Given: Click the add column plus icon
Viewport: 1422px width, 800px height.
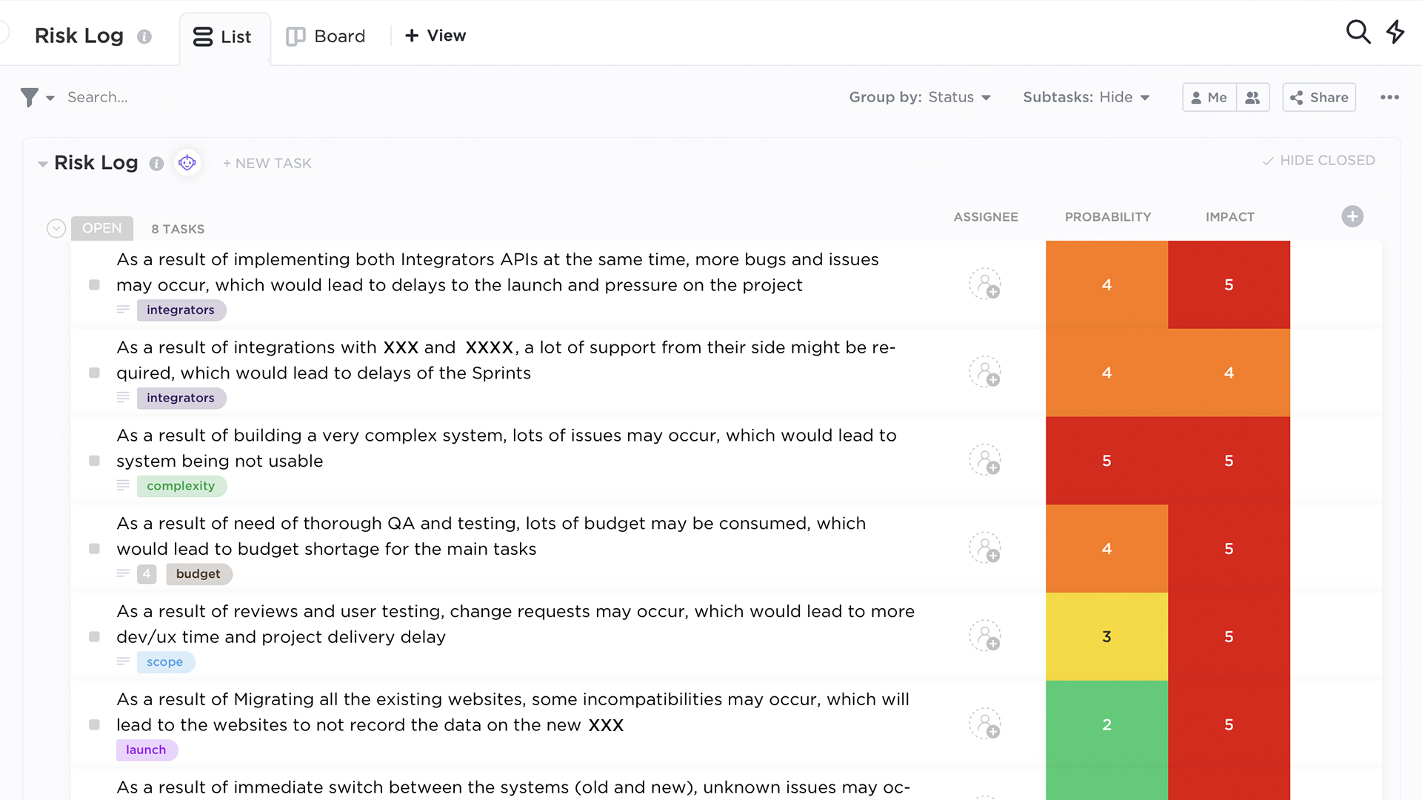Looking at the screenshot, I should point(1352,216).
